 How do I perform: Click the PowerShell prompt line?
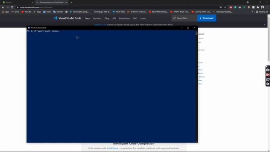[43, 31]
